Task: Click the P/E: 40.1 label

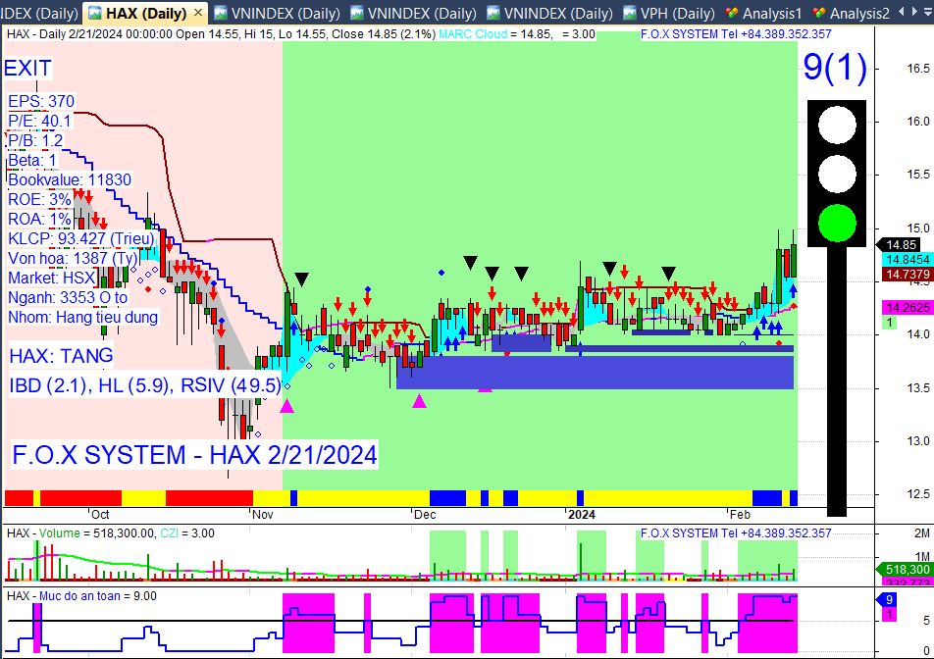Action: [x=39, y=121]
